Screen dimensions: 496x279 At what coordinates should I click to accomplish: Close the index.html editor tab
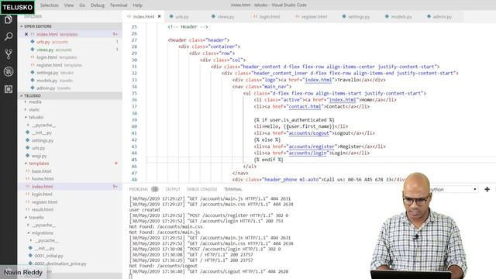pyautogui.click(x=159, y=16)
